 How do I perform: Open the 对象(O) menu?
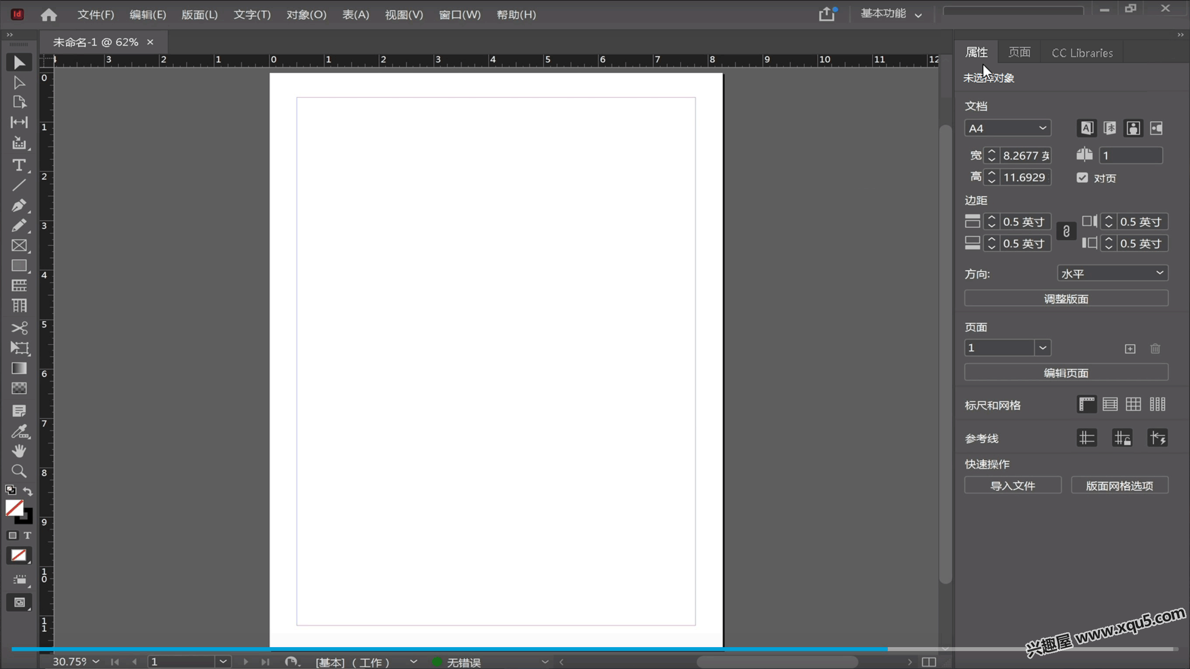click(x=306, y=14)
